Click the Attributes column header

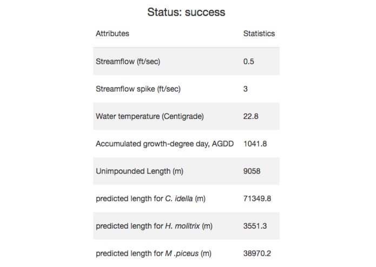point(113,34)
